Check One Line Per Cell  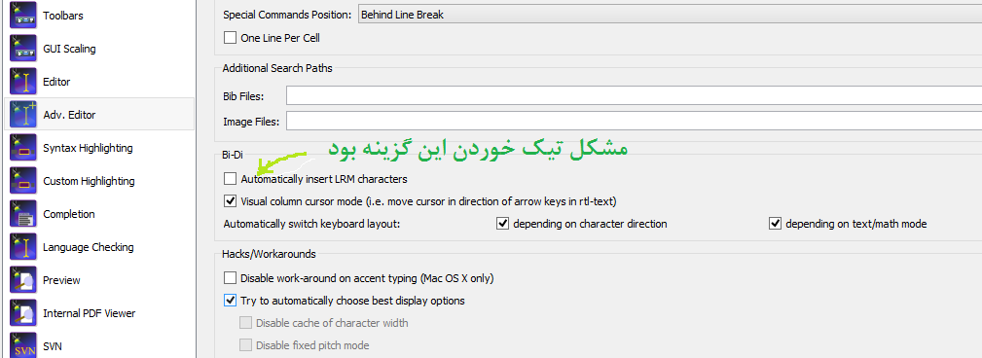tap(230, 38)
